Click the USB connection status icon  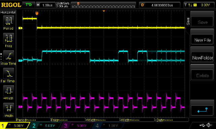202,125
